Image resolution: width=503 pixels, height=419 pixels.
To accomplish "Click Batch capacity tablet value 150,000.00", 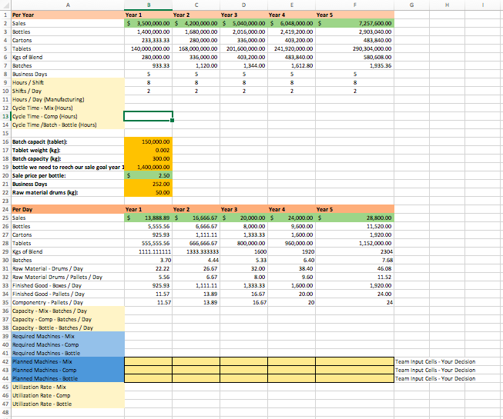I will 148,141.
